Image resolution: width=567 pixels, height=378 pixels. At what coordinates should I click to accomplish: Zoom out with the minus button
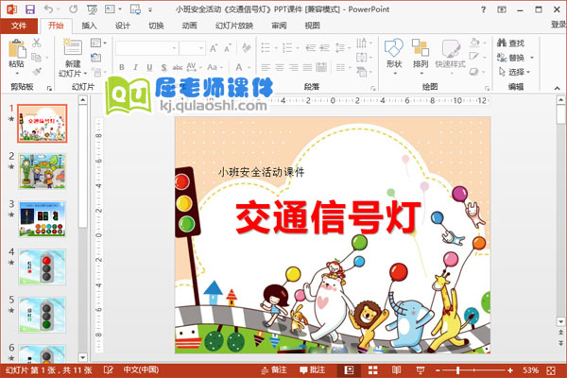click(438, 370)
